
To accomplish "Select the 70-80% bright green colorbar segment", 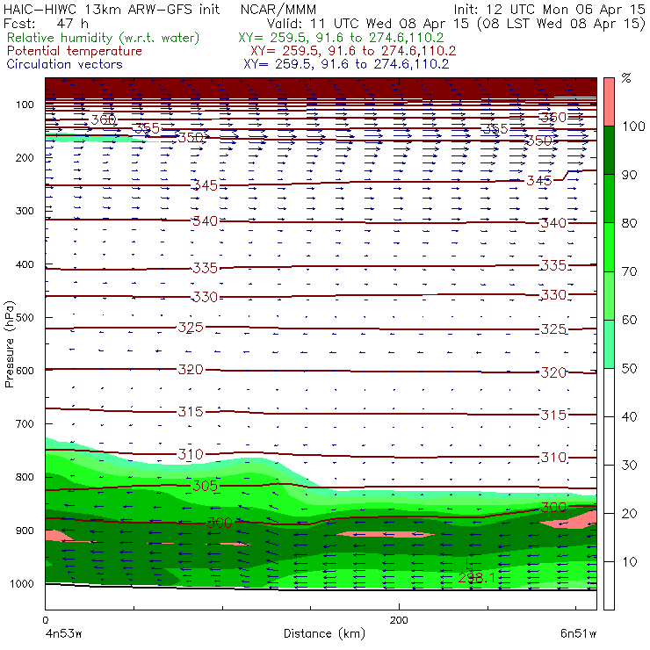I will (x=609, y=247).
